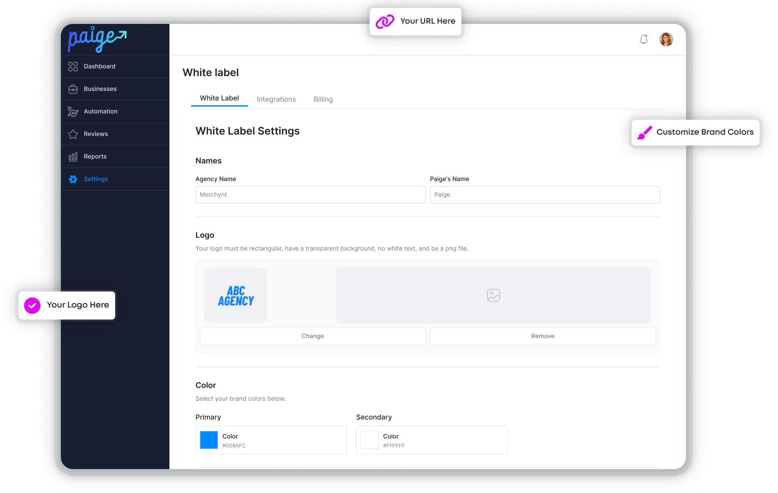This screenshot has height=493, width=778.
Task: Open the notifications bell
Action: point(643,39)
